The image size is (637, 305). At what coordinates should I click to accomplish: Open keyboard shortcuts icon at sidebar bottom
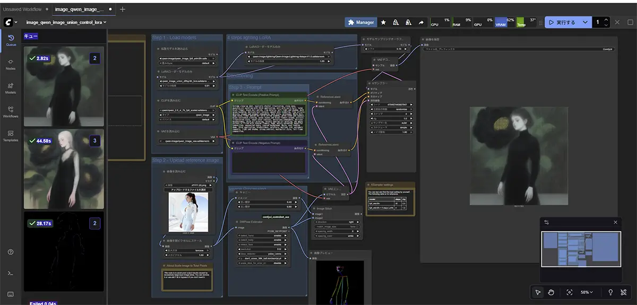(x=11, y=293)
